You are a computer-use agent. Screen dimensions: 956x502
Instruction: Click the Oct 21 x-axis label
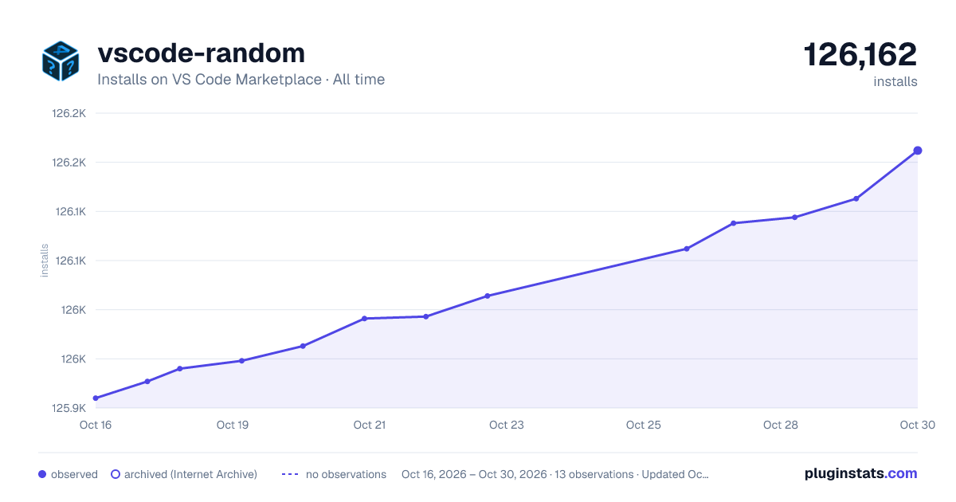point(370,425)
